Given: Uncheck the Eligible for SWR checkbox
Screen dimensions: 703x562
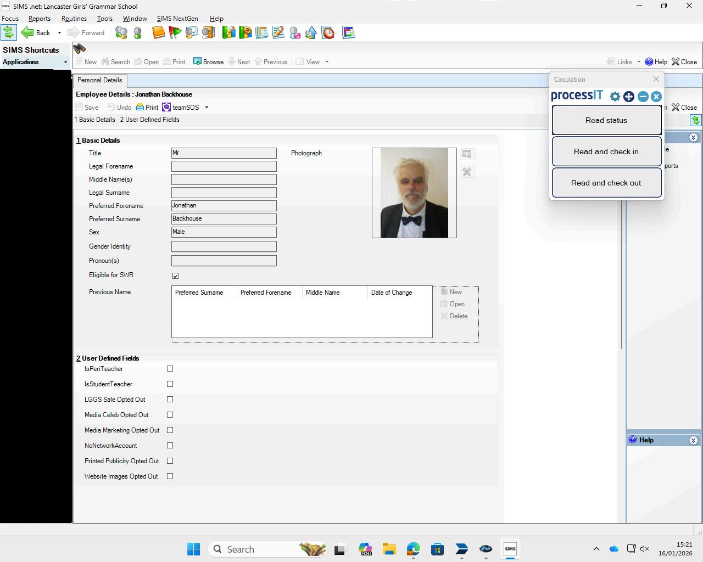Looking at the screenshot, I should coord(175,276).
